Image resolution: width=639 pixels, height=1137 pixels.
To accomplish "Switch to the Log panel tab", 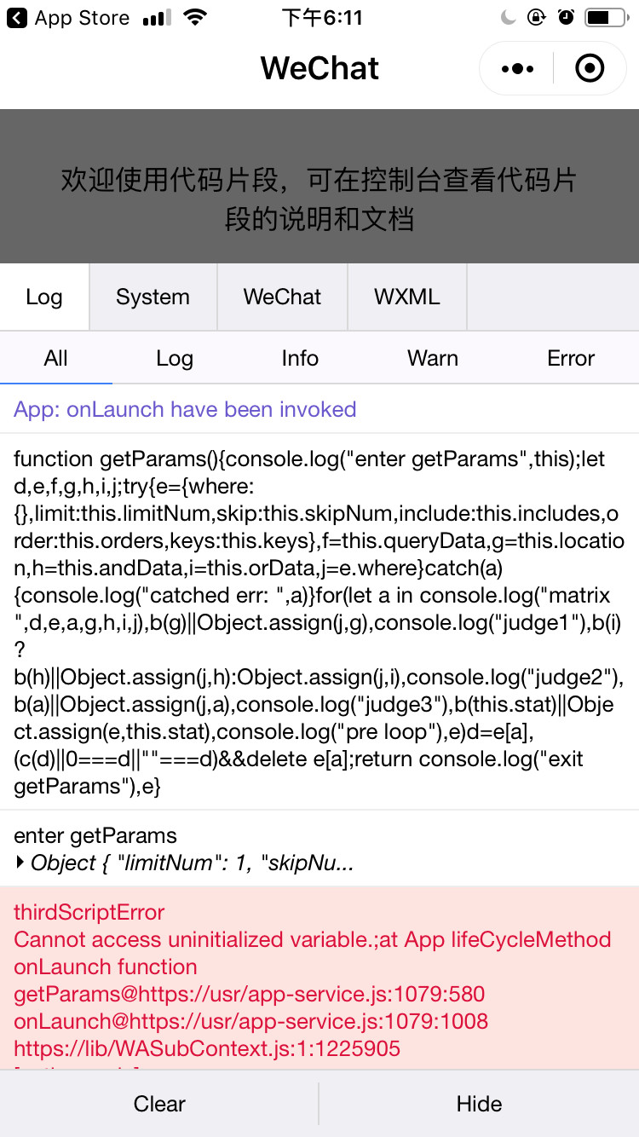I will tap(44, 297).
